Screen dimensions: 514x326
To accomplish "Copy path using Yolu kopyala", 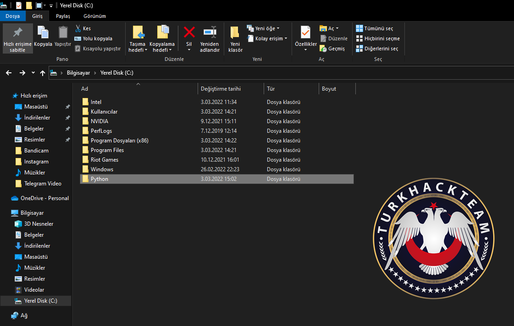I will pyautogui.click(x=94, y=38).
